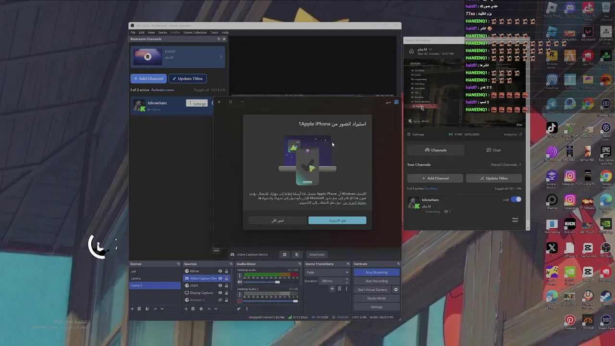The height and width of the screenshot is (346, 615).
Task: Show the hidden Browser 3 source
Action: point(220,300)
